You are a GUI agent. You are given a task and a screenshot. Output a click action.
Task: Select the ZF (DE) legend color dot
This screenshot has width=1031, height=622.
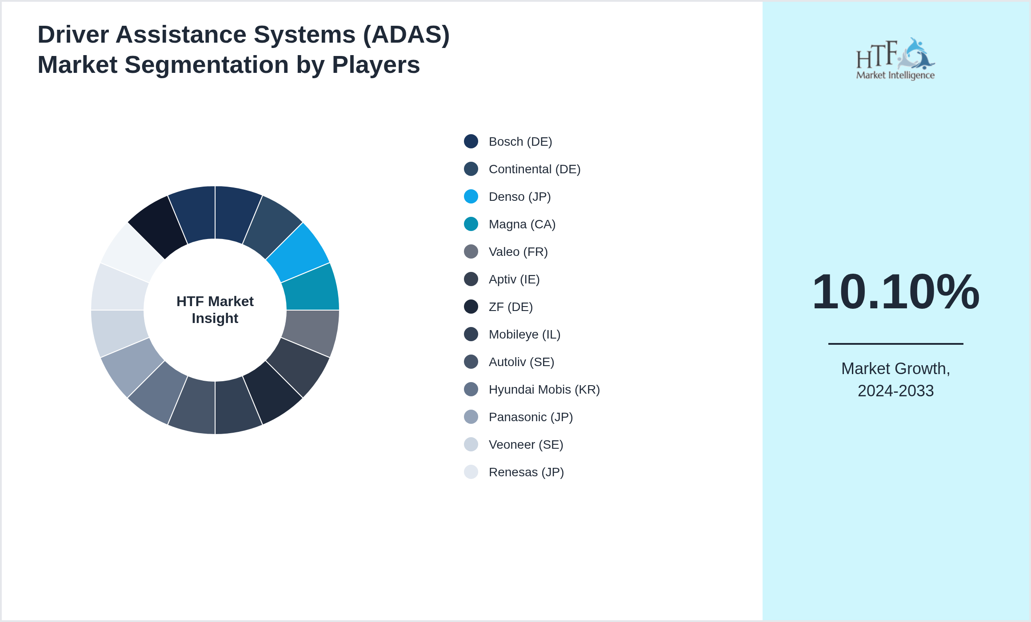[x=470, y=307]
